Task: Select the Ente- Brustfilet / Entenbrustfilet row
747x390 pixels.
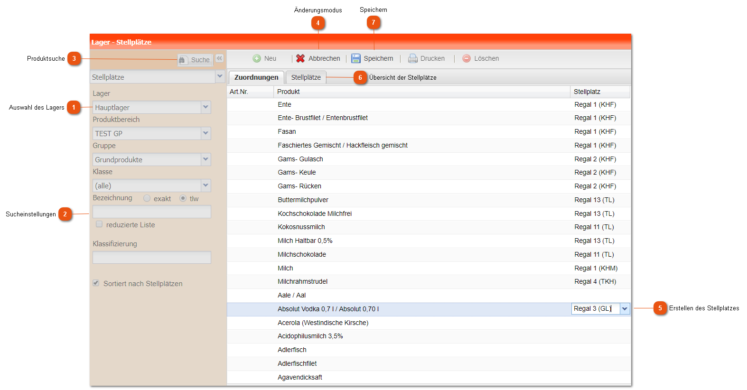Action: click(x=429, y=118)
